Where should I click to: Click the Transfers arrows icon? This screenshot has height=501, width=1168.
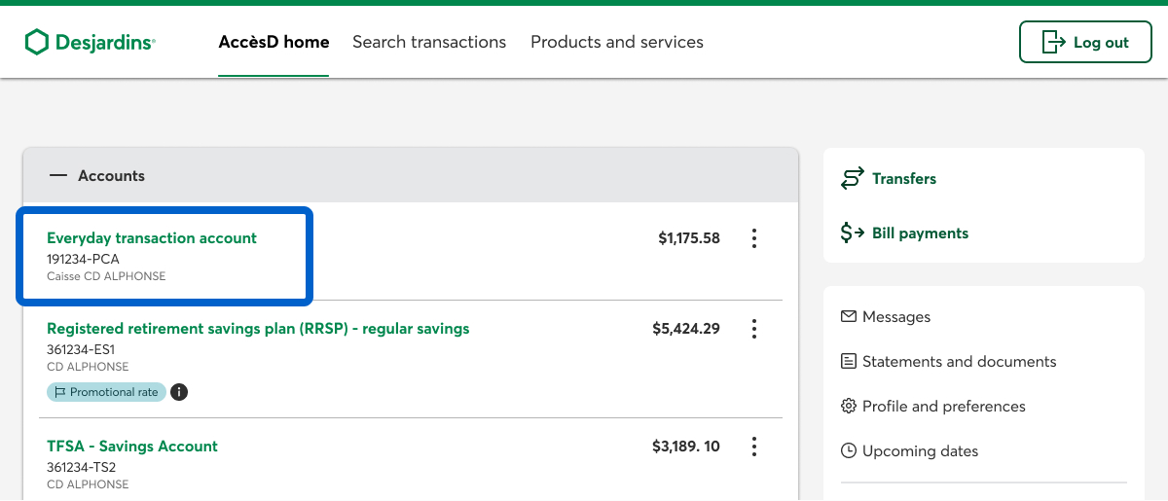click(x=853, y=179)
